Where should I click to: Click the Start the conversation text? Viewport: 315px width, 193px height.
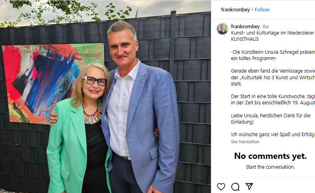(270, 167)
